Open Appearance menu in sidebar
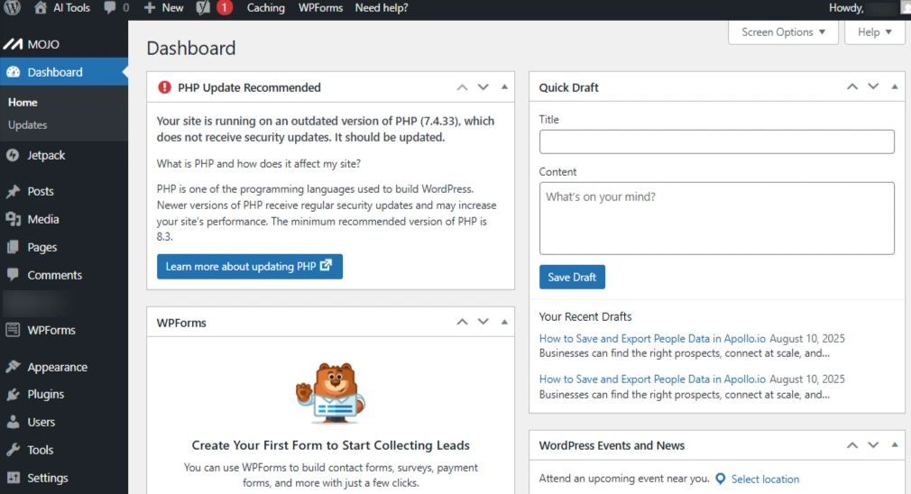 point(57,367)
